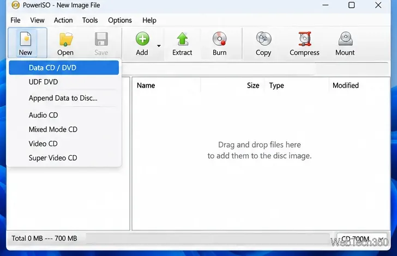Sort file list by Size column
Screen dimensions: 397x256
pos(232,86)
